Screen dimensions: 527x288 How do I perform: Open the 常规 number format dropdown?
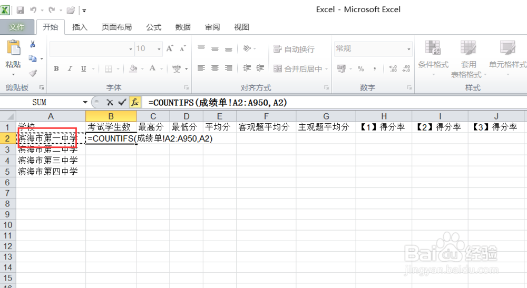409,49
